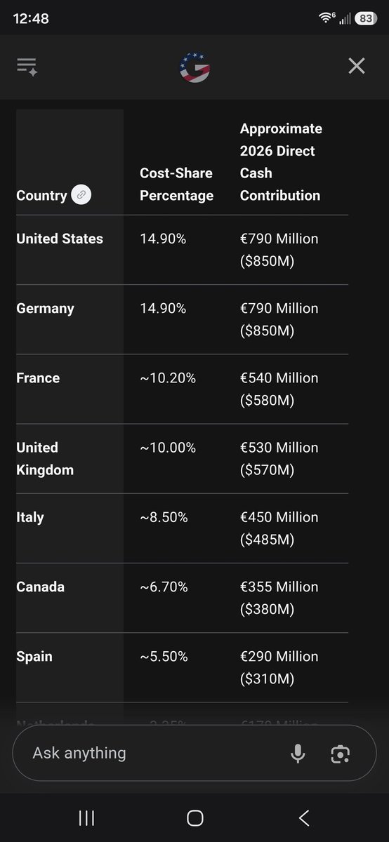
Task: Tap Canada's ~6.70% cost-share cell
Action: 164,587
